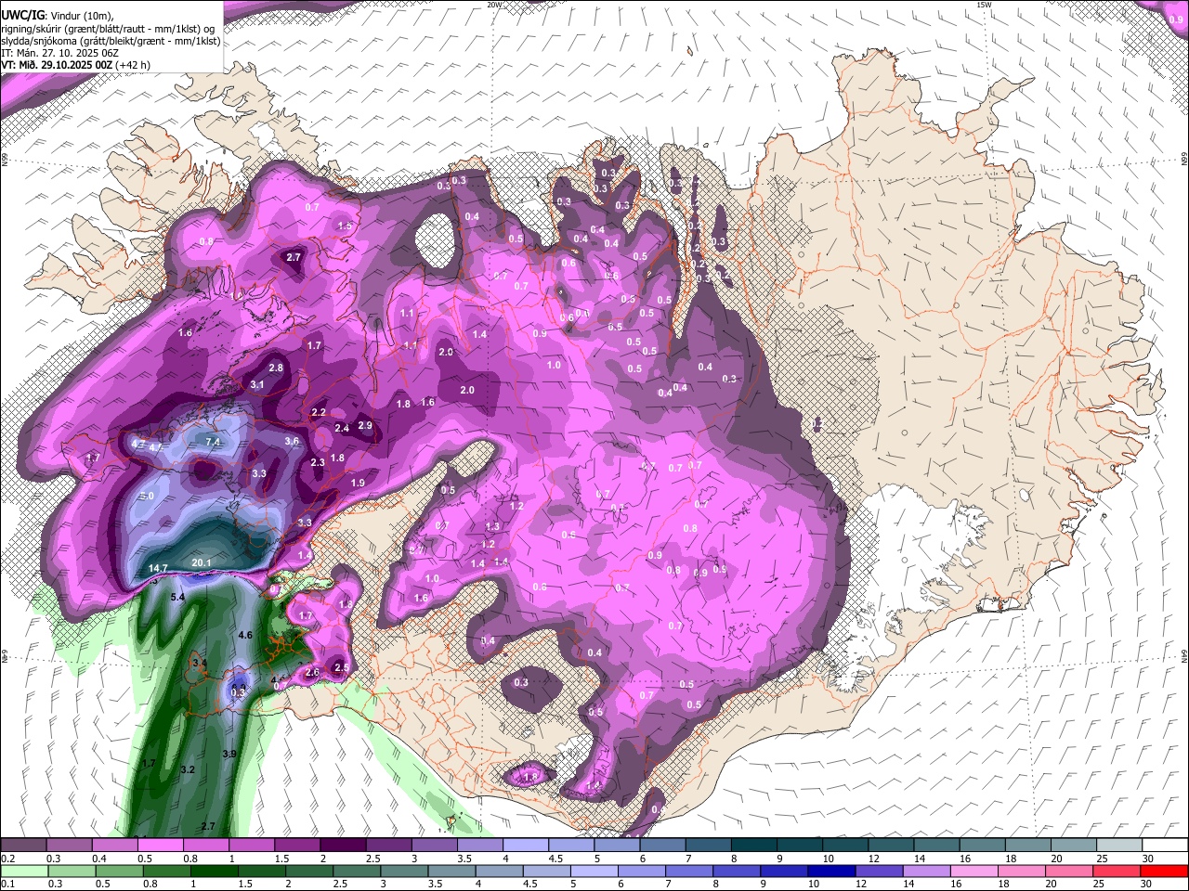Click the "0.1" label in the lower legend row

coord(9,885)
